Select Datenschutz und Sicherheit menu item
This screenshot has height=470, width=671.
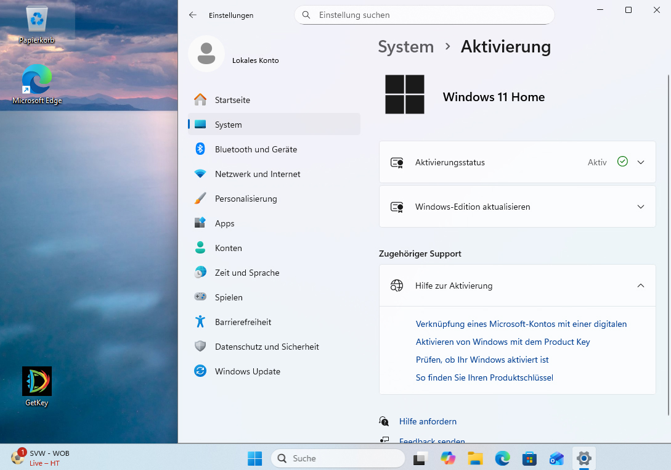click(267, 347)
